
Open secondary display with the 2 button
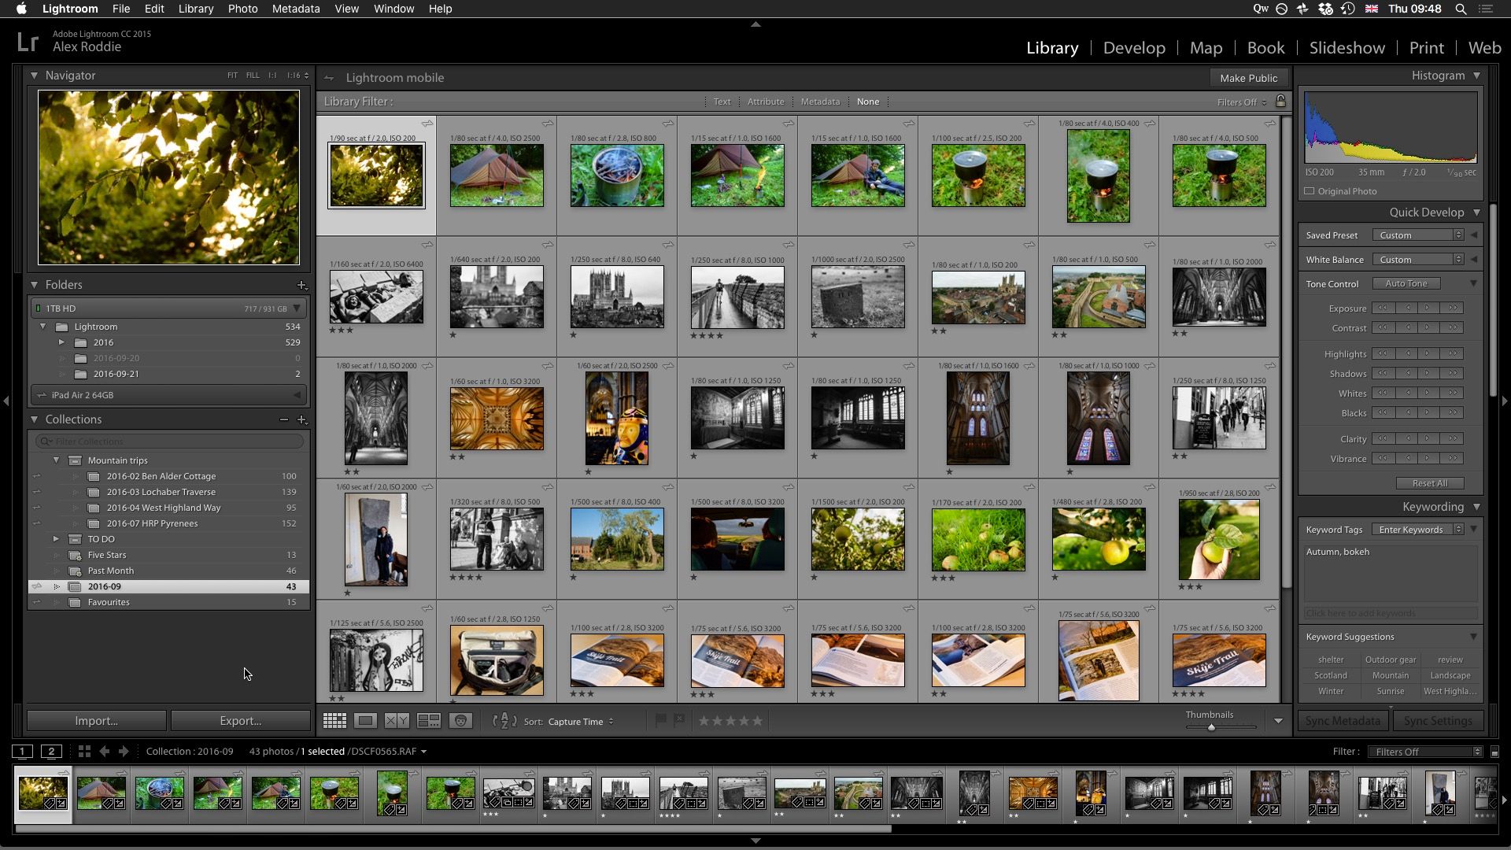[x=51, y=751]
